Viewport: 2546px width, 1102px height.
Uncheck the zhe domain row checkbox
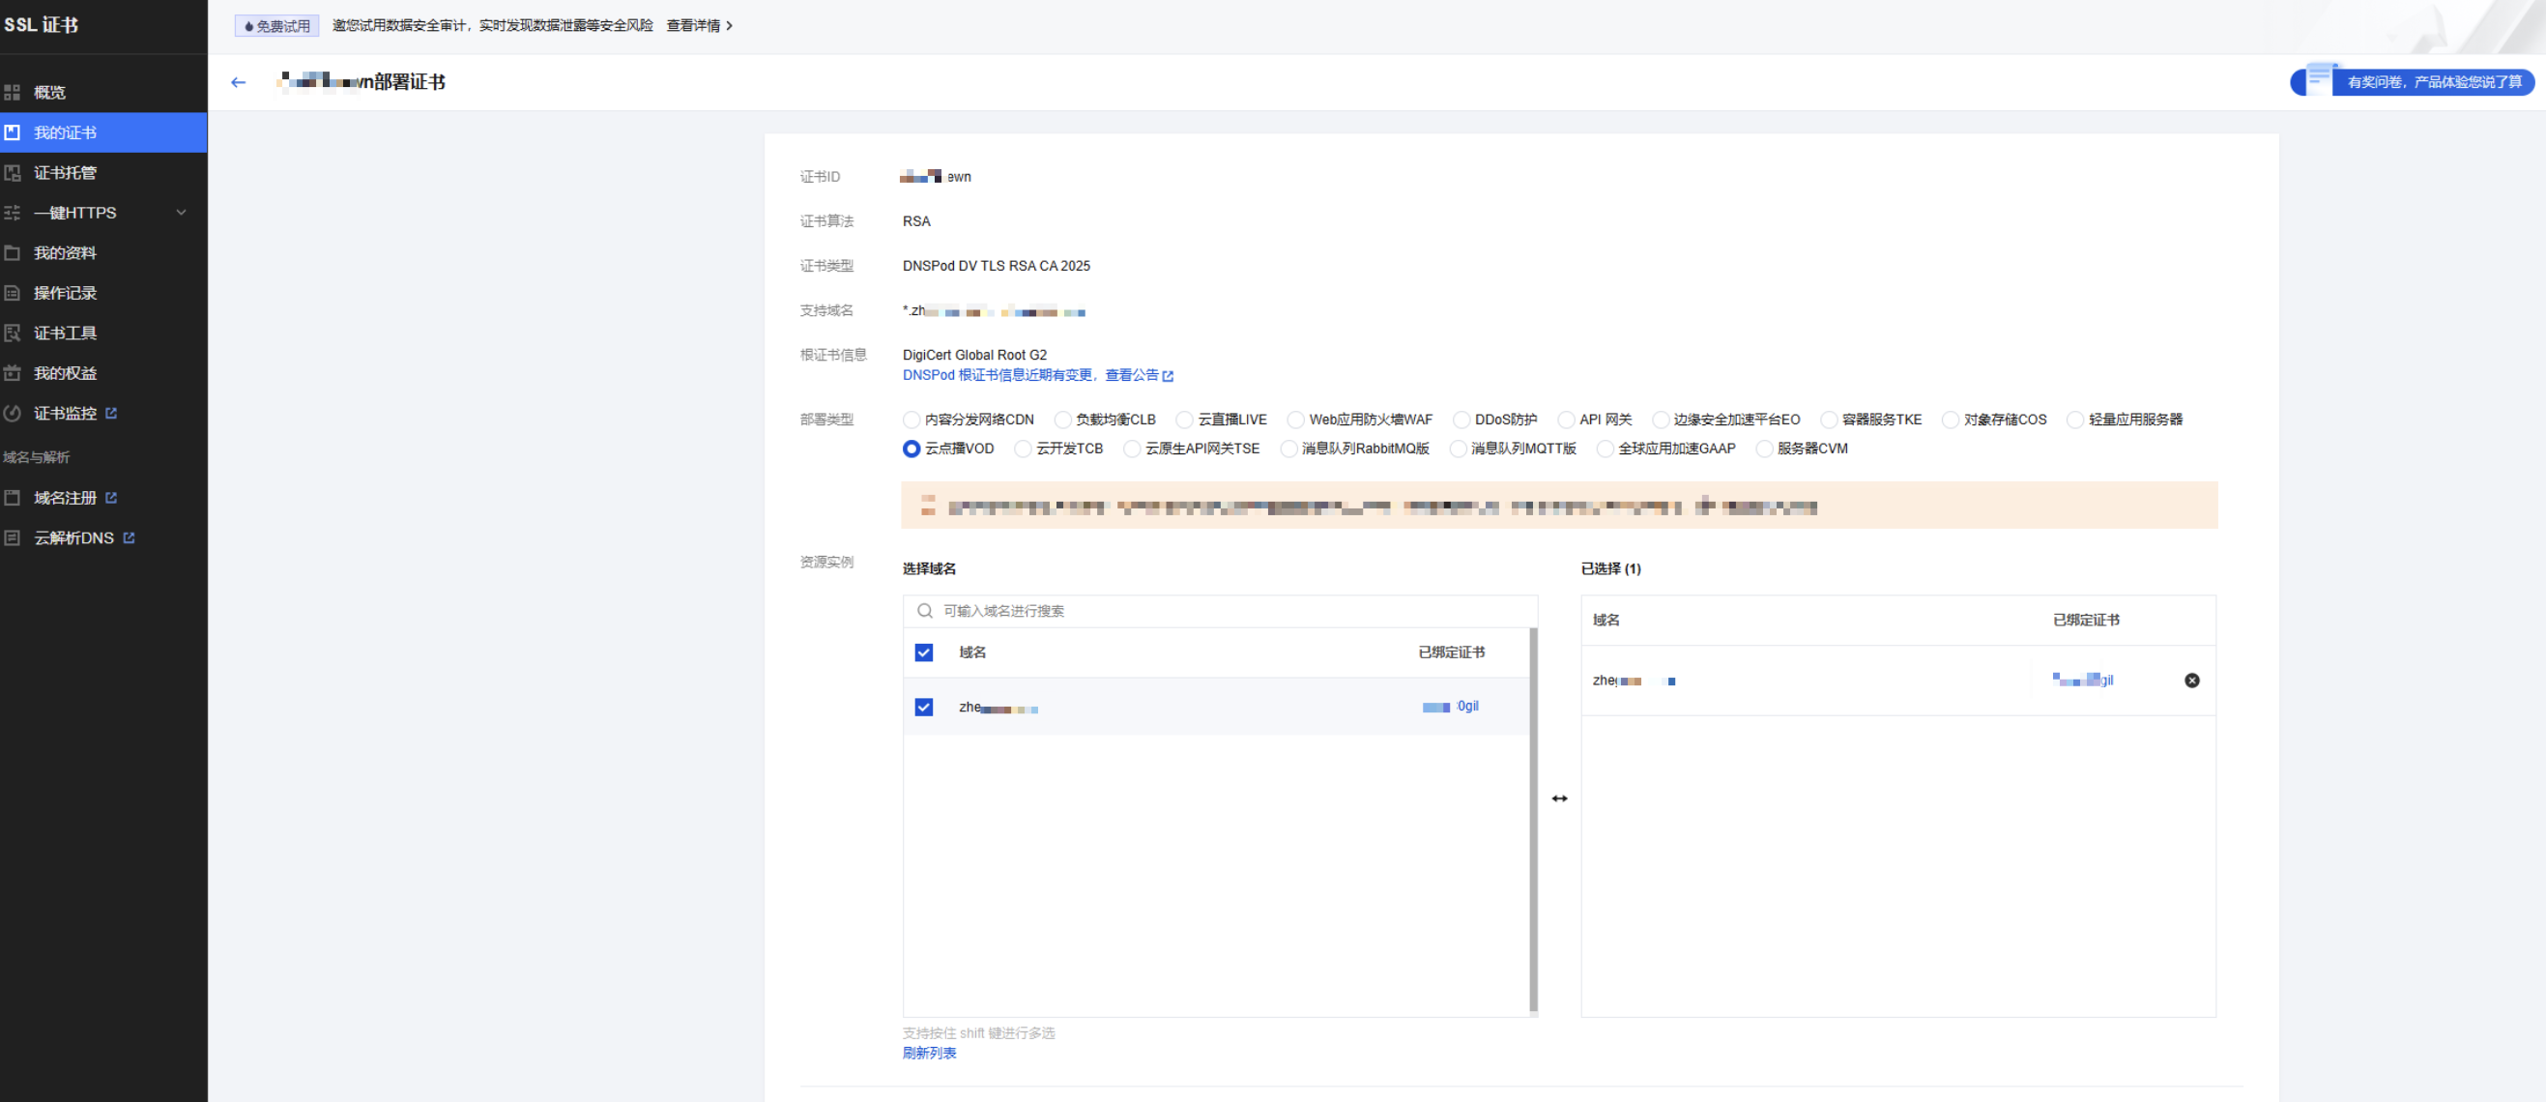[923, 707]
